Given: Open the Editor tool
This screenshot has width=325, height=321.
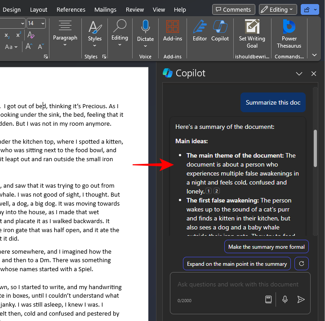Looking at the screenshot, I should [x=200, y=31].
